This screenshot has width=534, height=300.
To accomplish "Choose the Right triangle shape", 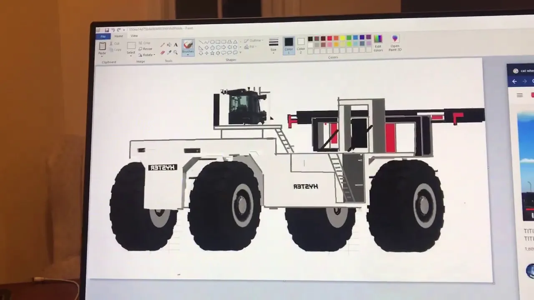I will point(201,47).
